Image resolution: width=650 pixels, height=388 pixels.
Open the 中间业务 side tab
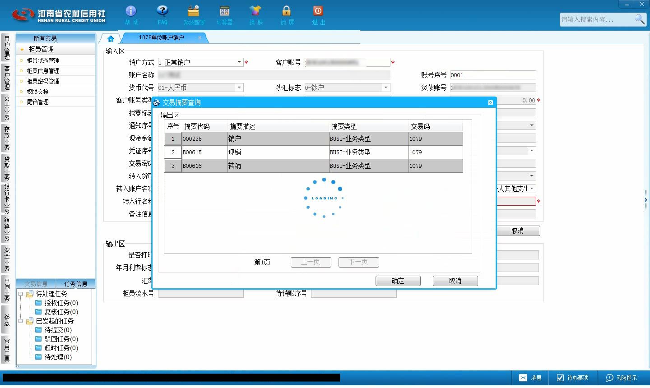(x=6, y=289)
